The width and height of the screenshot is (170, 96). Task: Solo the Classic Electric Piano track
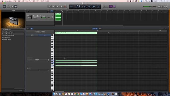[x=36, y=18]
